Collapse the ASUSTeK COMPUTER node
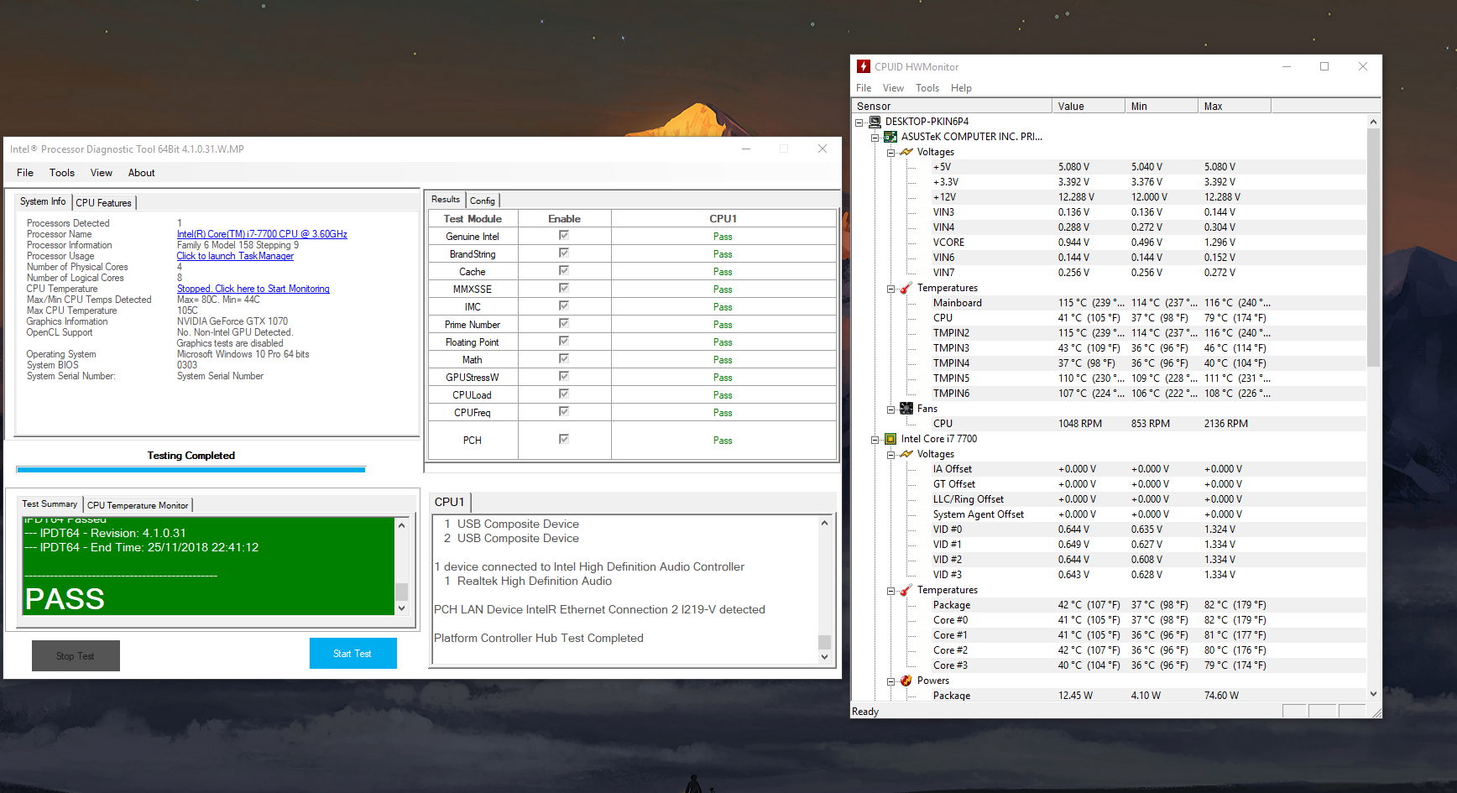 pos(875,138)
